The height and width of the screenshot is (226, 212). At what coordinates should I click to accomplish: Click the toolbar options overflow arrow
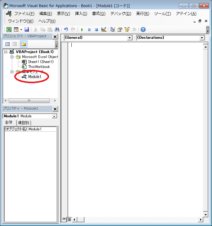click(x=208, y=30)
